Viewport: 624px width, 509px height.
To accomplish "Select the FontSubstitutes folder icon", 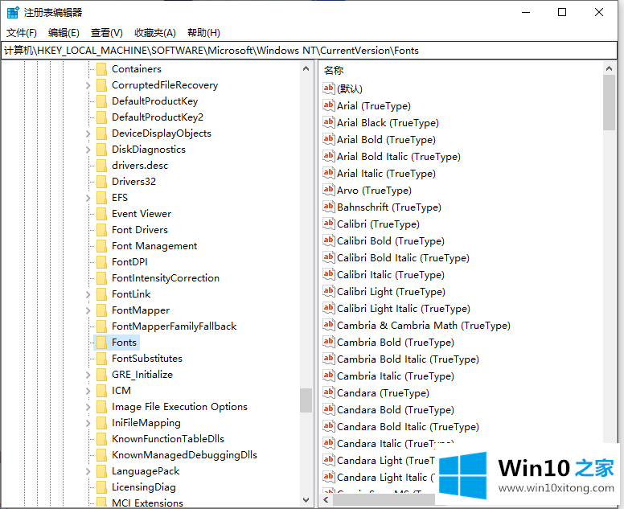I will point(102,359).
